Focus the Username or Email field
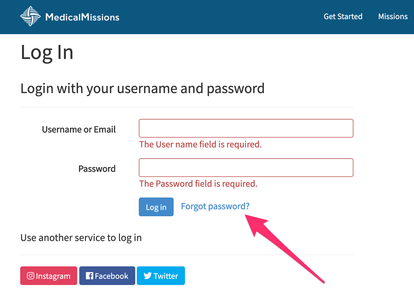 click(x=246, y=129)
